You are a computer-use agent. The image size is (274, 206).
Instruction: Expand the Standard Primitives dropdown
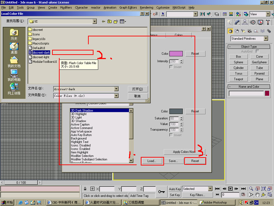[x=266, y=38]
